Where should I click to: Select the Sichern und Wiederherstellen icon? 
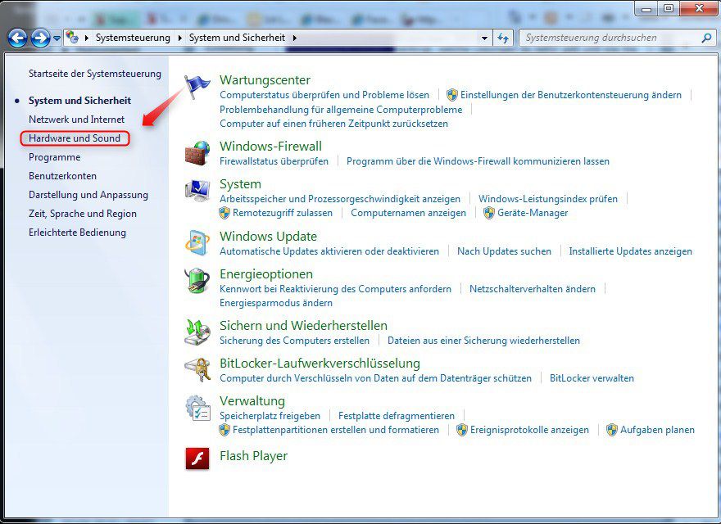point(197,332)
